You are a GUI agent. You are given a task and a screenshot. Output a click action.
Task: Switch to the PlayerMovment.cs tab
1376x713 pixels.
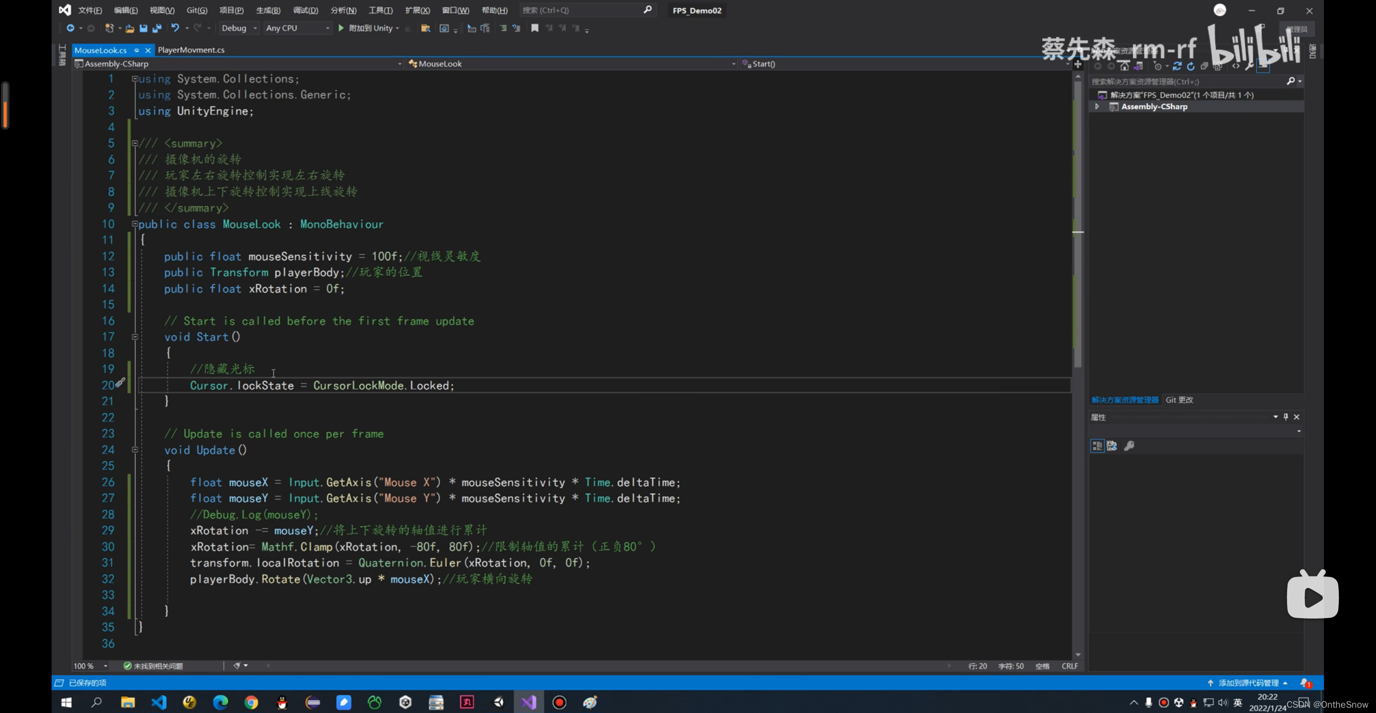point(191,50)
